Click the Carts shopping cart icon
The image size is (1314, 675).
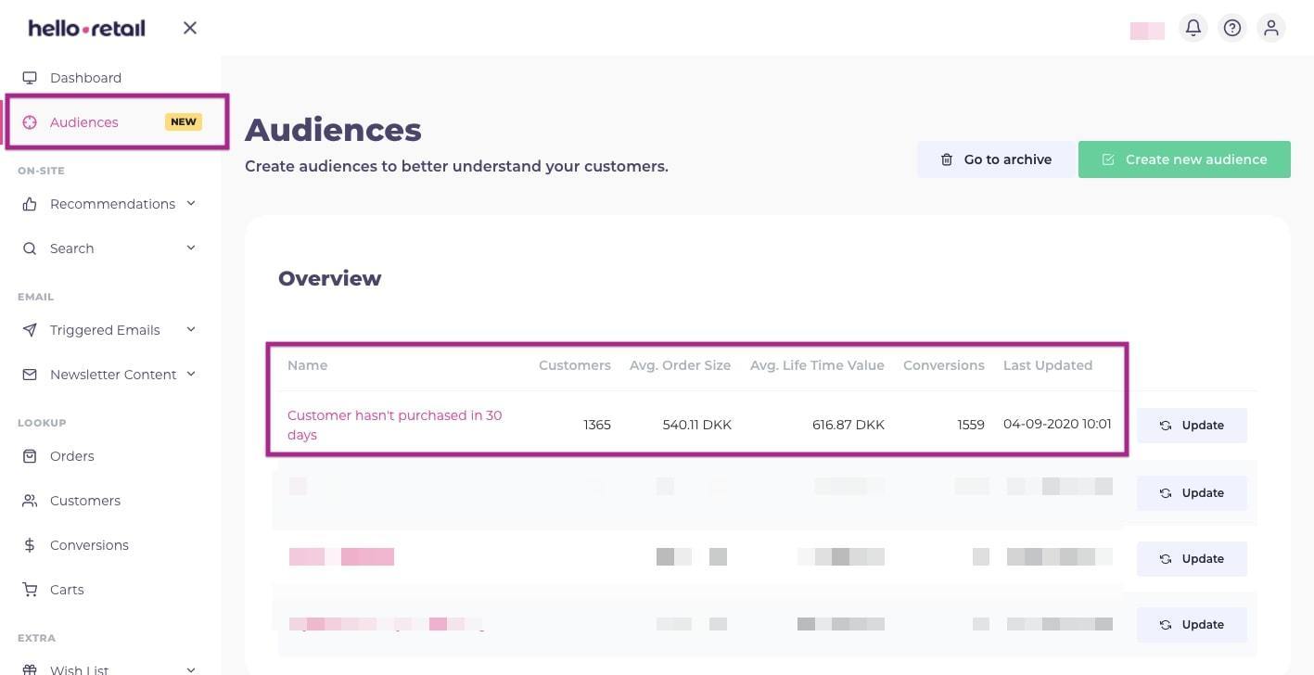pyautogui.click(x=30, y=590)
